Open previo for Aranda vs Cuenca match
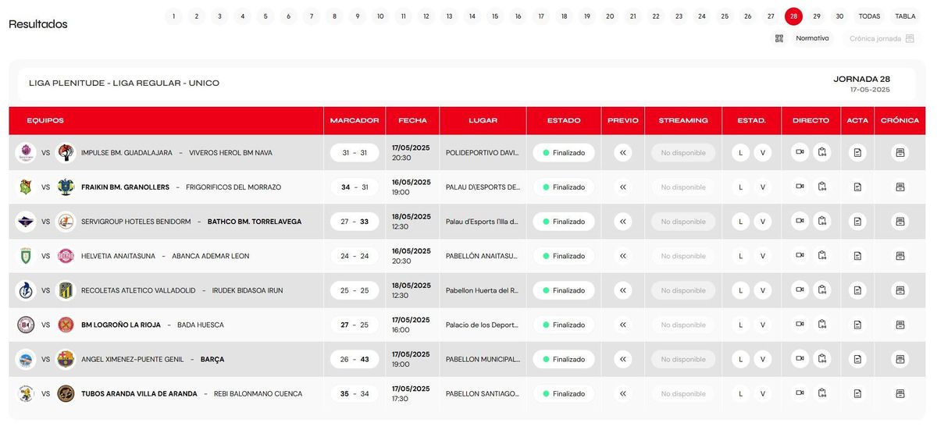Viewport: 937px width, 437px height. click(622, 393)
